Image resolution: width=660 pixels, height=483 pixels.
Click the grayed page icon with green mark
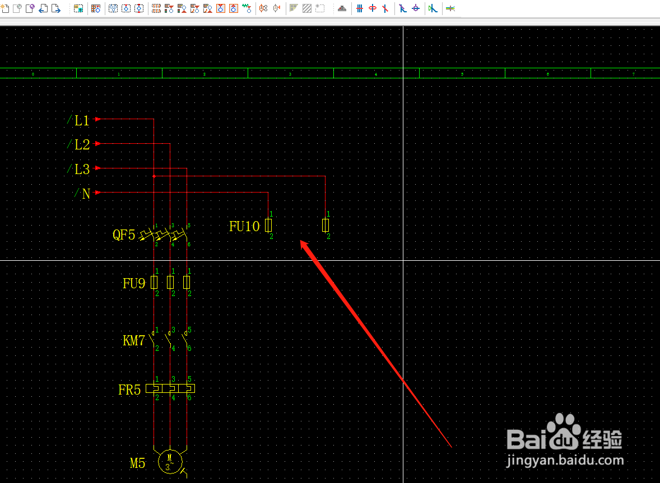[x=17, y=8]
